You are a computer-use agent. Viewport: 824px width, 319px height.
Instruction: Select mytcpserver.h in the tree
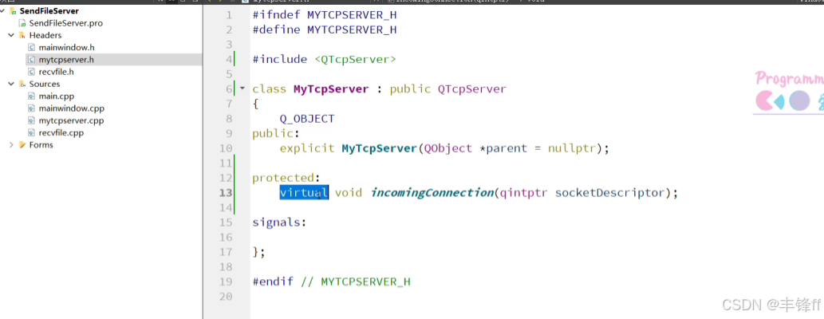click(x=66, y=60)
